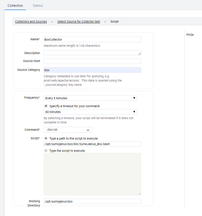The image size is (202, 216).
Task: Click the FAQs heading
Action: 190,35
